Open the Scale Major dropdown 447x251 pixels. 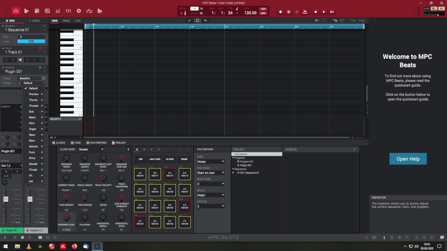point(210,195)
